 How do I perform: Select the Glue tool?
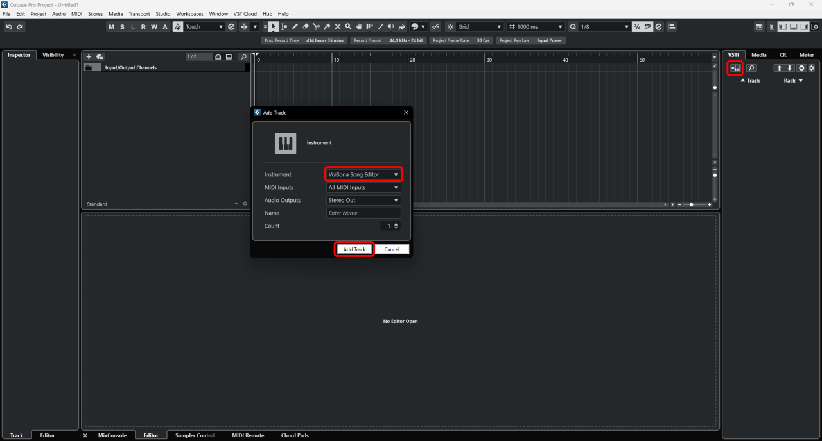point(327,27)
